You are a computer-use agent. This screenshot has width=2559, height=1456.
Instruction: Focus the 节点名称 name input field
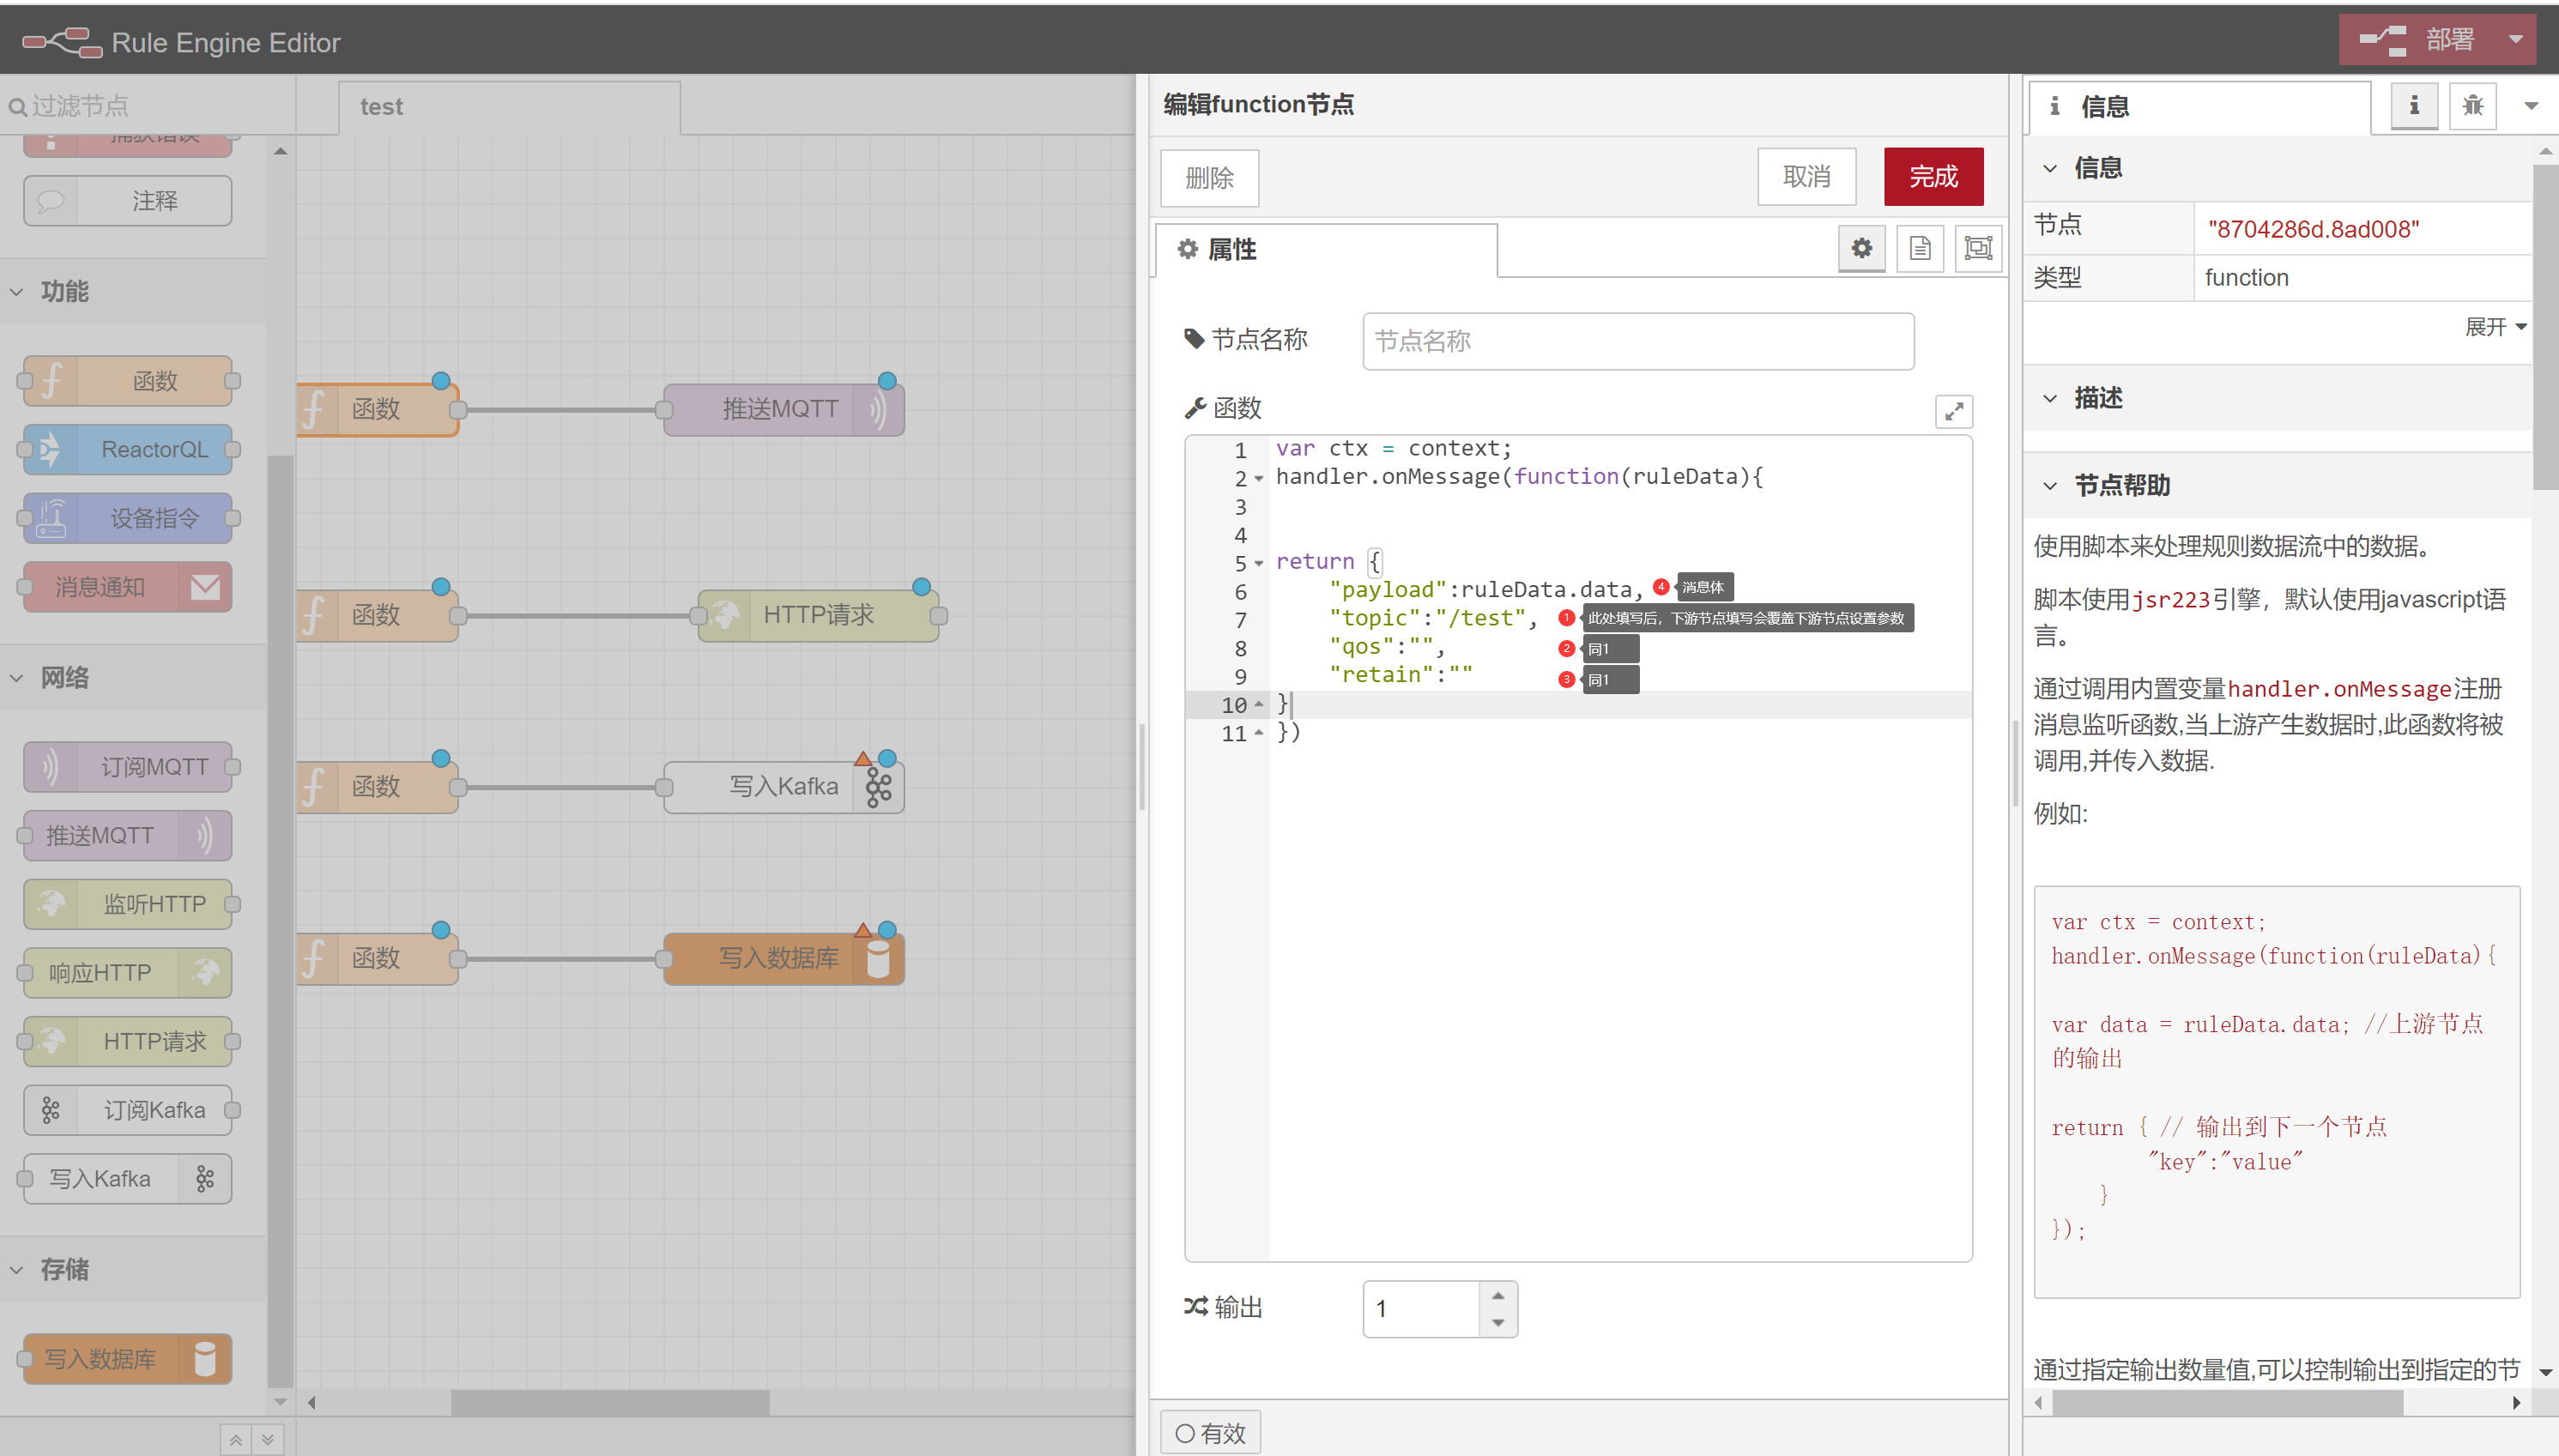tap(1638, 341)
